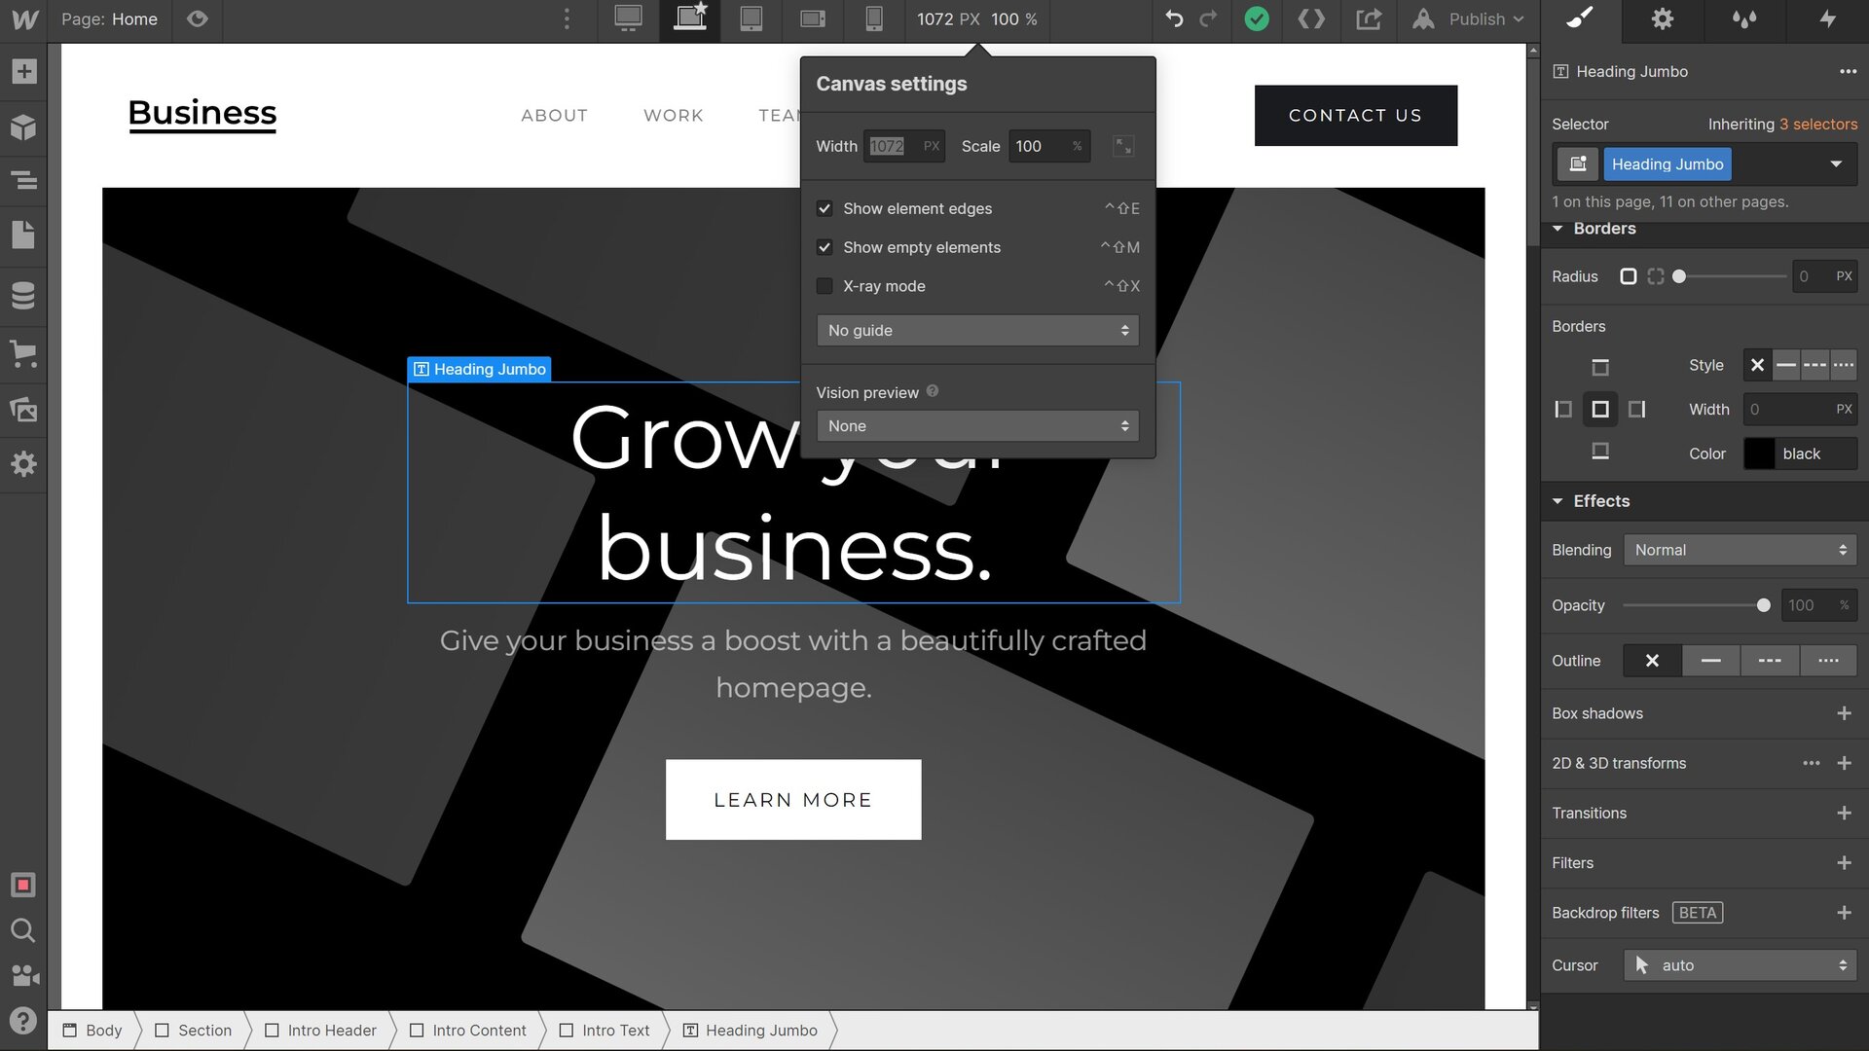Enable X-ray mode checkbox
The image size is (1869, 1051).
[825, 285]
